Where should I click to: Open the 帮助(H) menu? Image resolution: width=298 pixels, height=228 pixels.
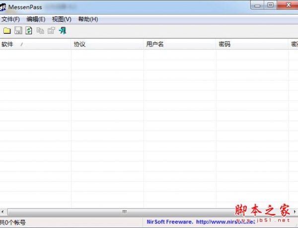88,19
